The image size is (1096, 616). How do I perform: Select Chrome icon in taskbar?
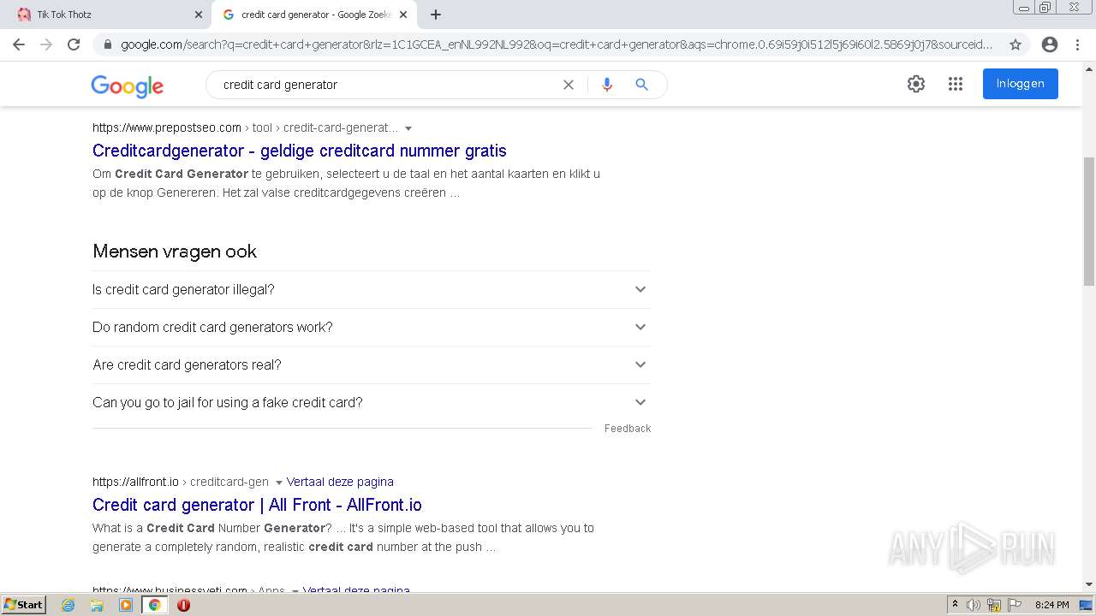click(154, 605)
